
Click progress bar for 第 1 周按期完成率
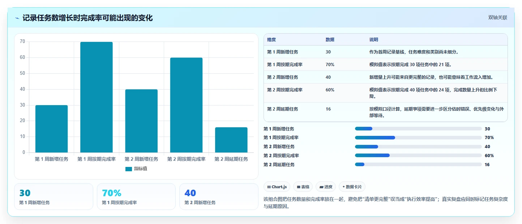tap(418, 138)
